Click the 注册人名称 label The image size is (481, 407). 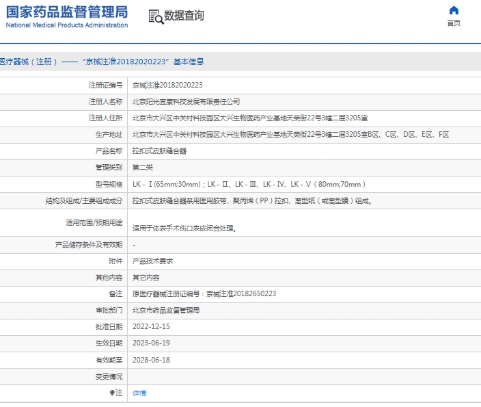[105, 101]
